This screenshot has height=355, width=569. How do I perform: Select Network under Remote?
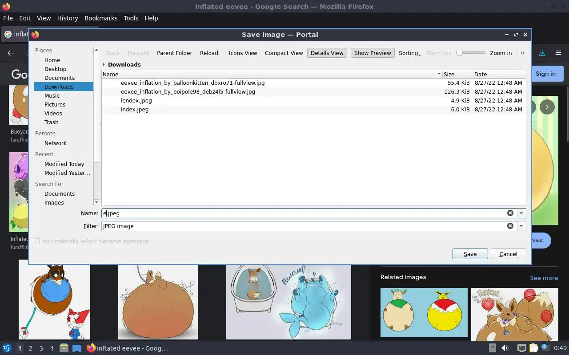55,143
